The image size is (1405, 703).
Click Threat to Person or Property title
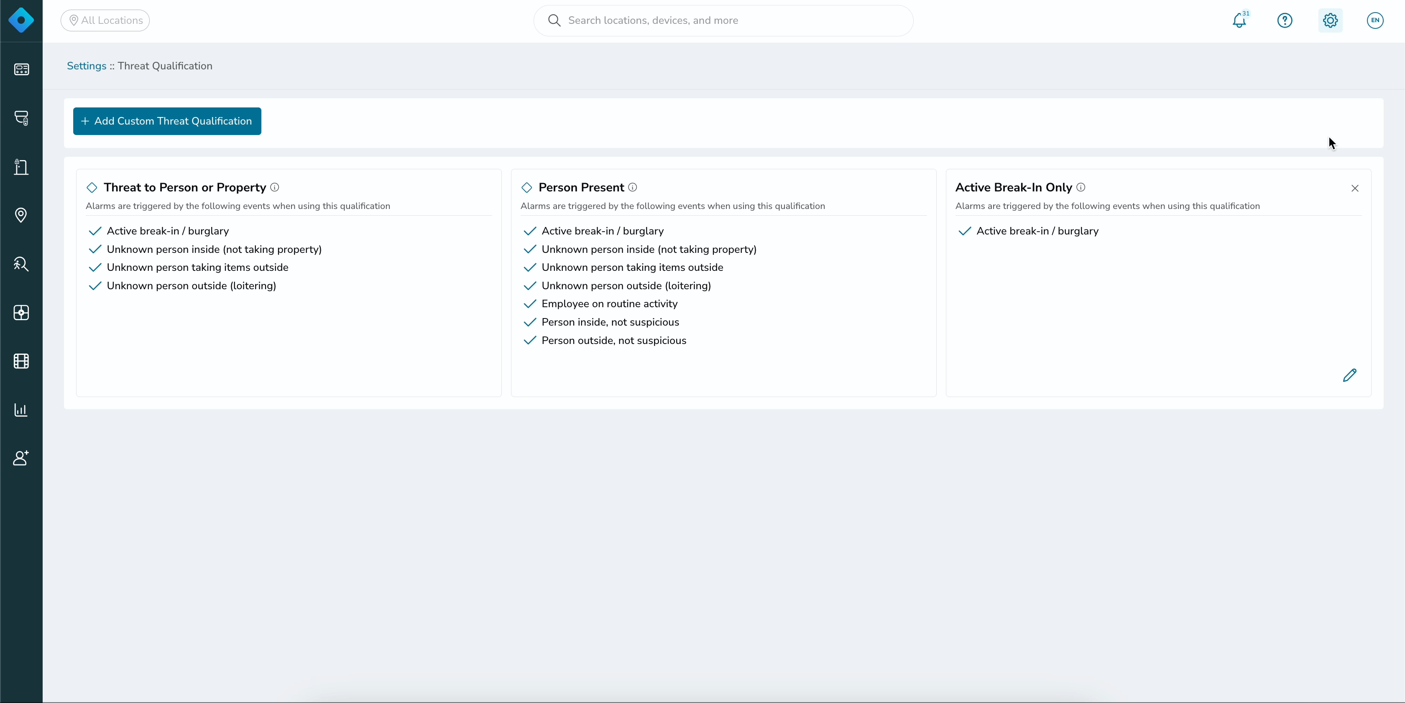[185, 188]
